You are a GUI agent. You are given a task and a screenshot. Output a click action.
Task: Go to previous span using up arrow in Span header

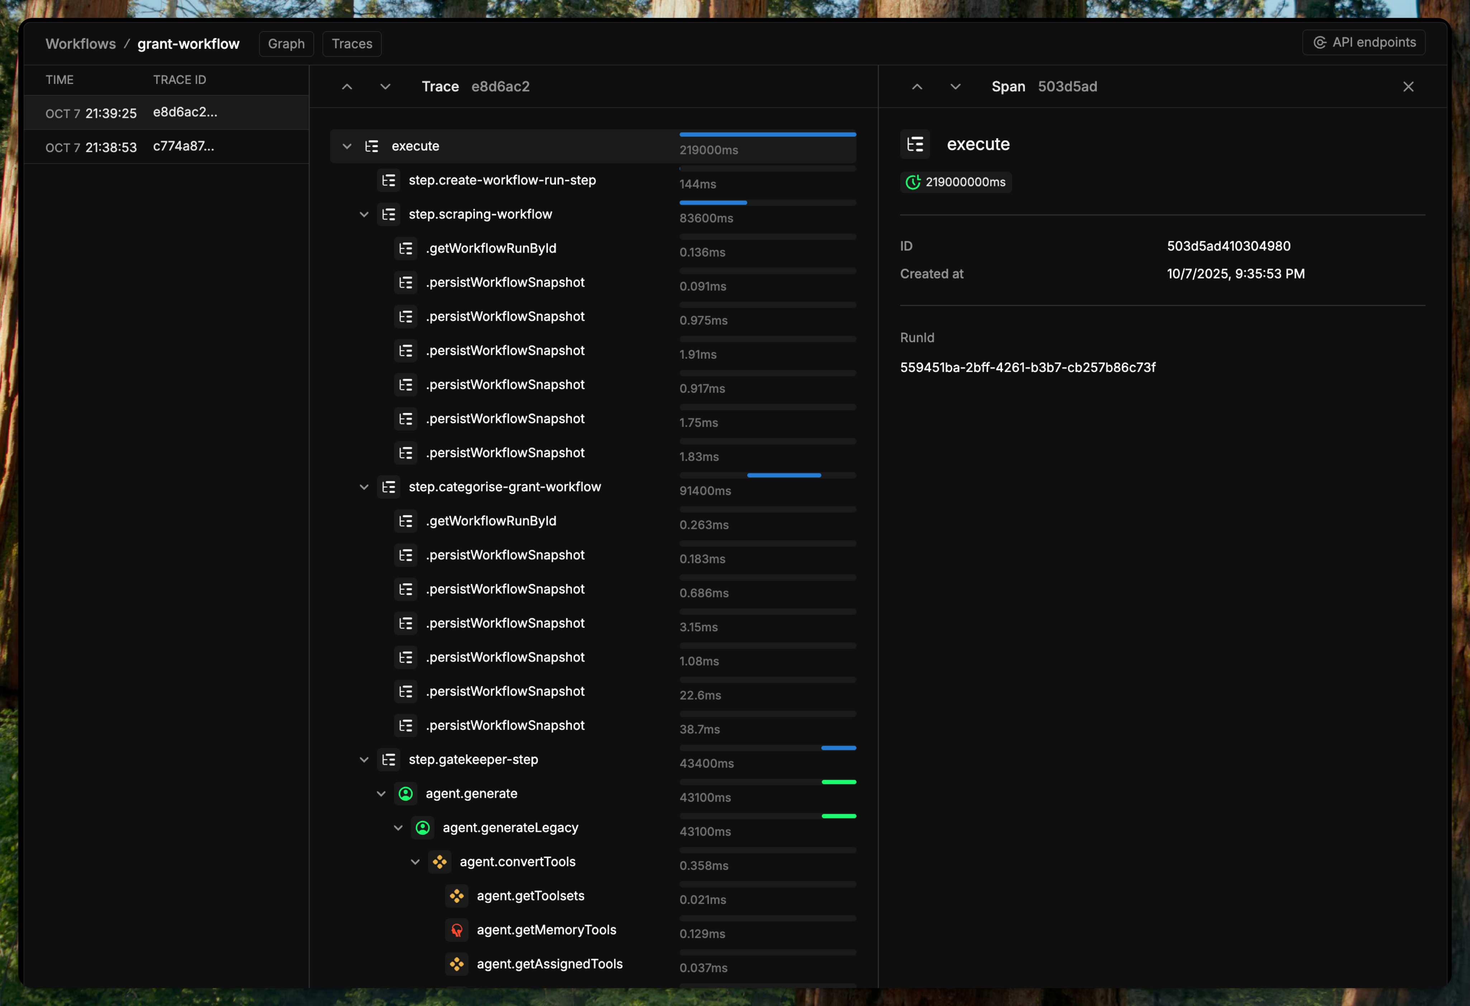[916, 87]
